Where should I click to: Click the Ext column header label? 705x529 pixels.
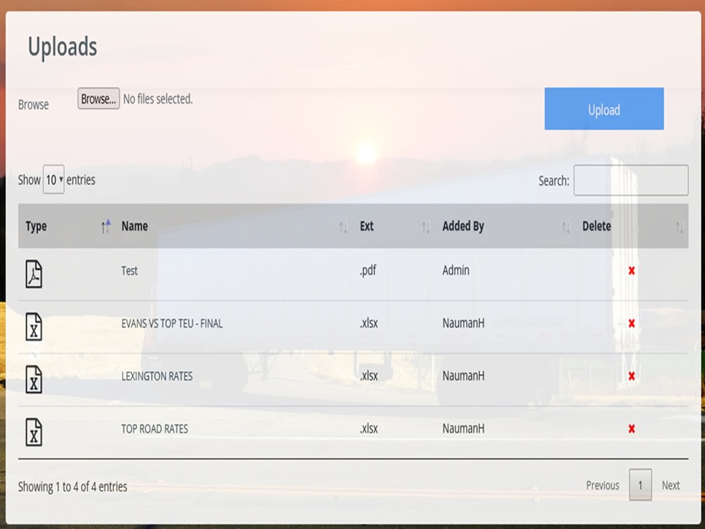coord(367,226)
